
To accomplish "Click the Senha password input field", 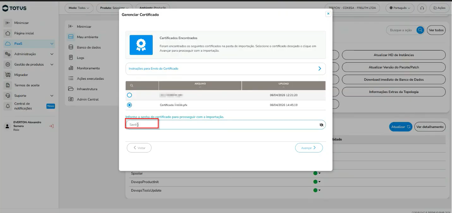I will [x=226, y=125].
